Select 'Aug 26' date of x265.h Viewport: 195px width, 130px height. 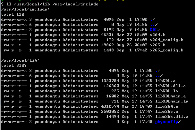(124, 45)
